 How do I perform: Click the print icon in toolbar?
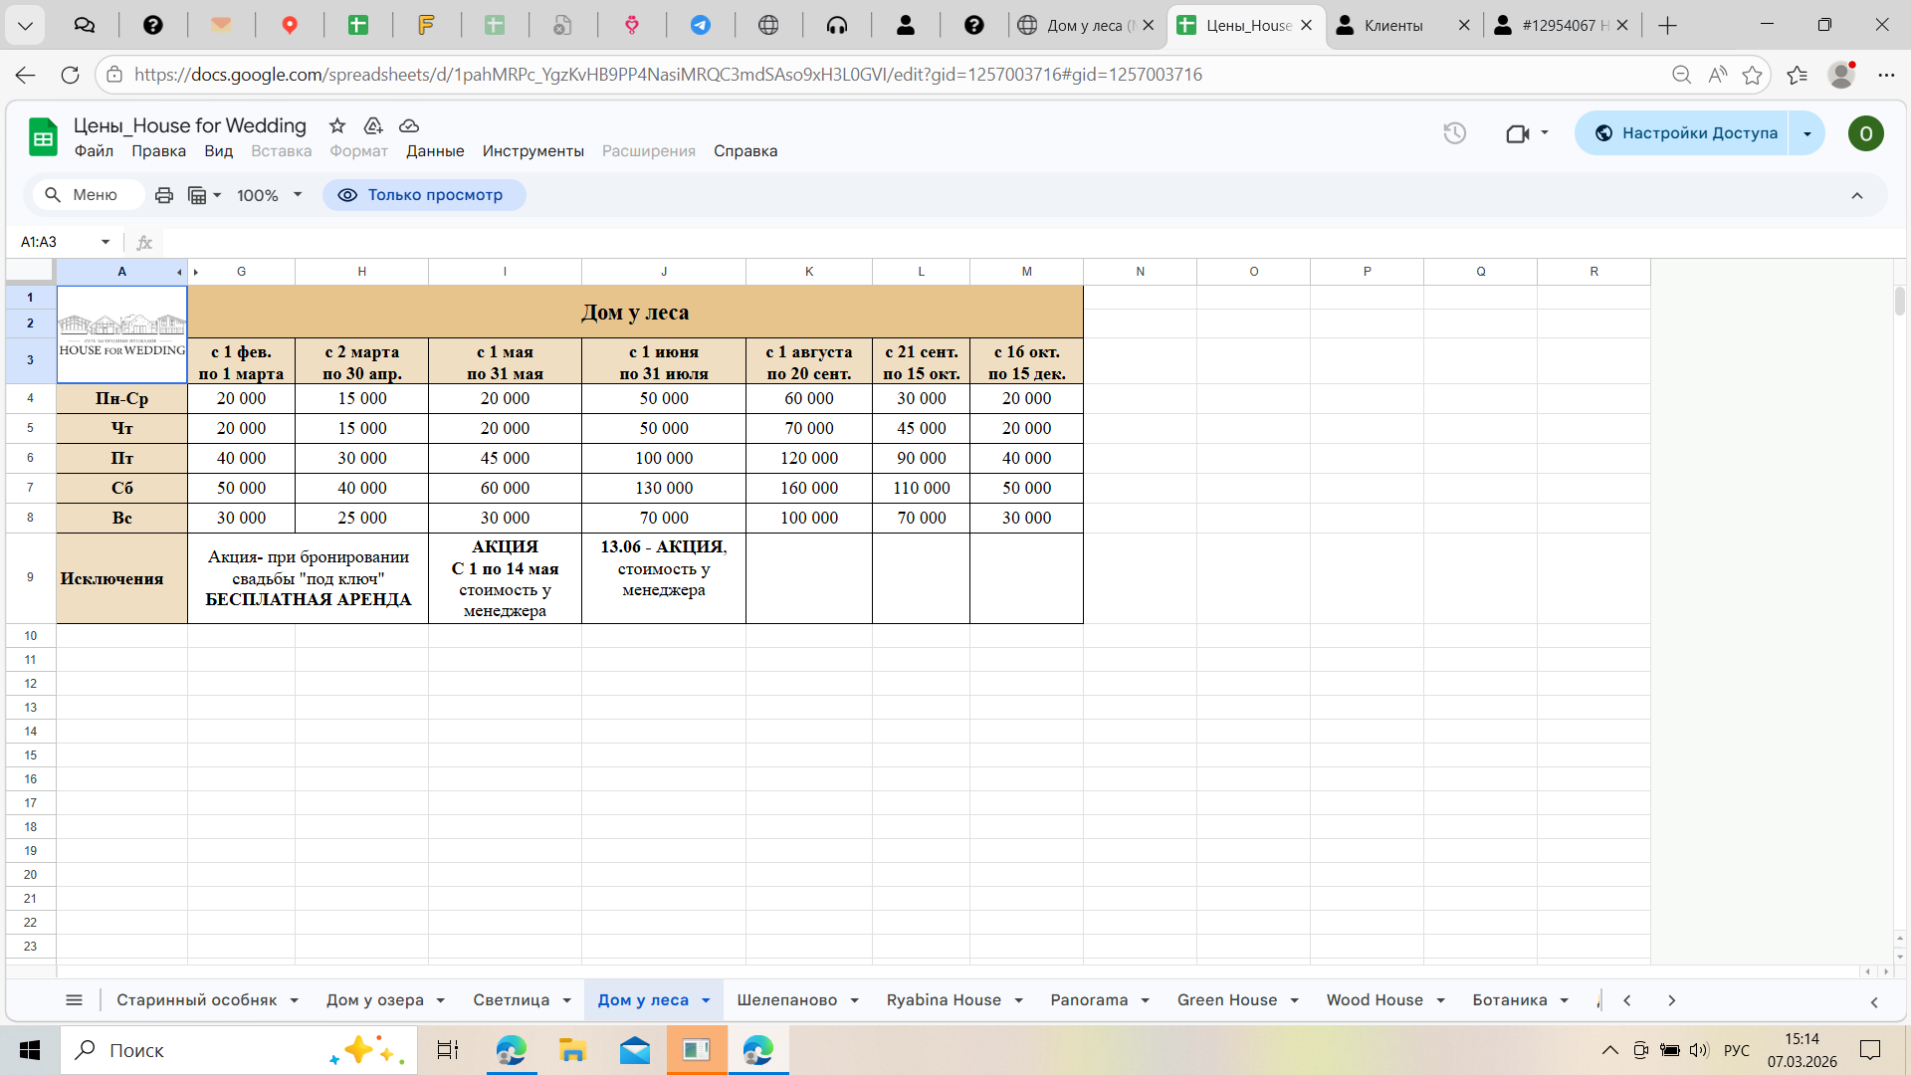[164, 195]
